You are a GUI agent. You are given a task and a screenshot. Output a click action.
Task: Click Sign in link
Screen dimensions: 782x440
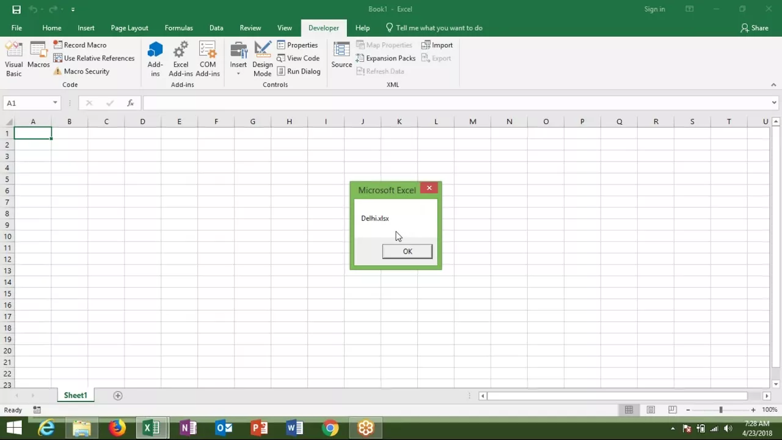[x=654, y=9]
